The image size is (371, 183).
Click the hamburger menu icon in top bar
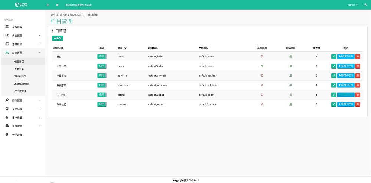[x=48, y=5]
